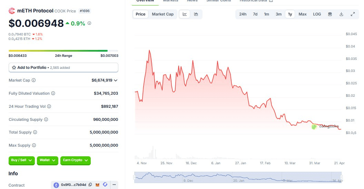Viewport: 364px width, 189px height.
Task: Click the info icon beside Market Cap
Action: click(x=33, y=80)
